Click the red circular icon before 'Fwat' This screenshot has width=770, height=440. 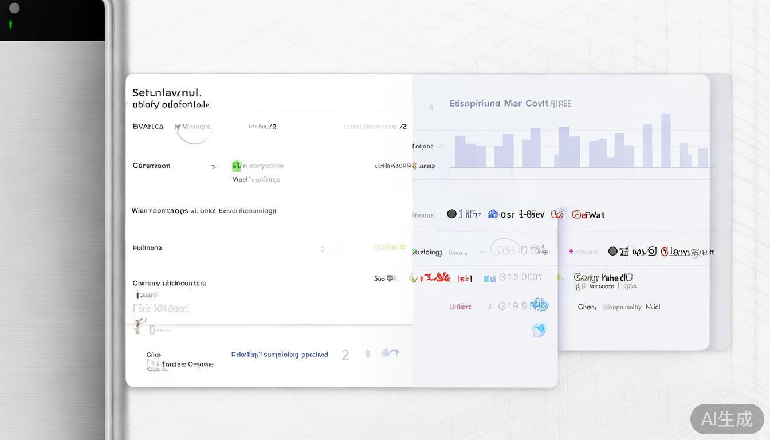[577, 214]
